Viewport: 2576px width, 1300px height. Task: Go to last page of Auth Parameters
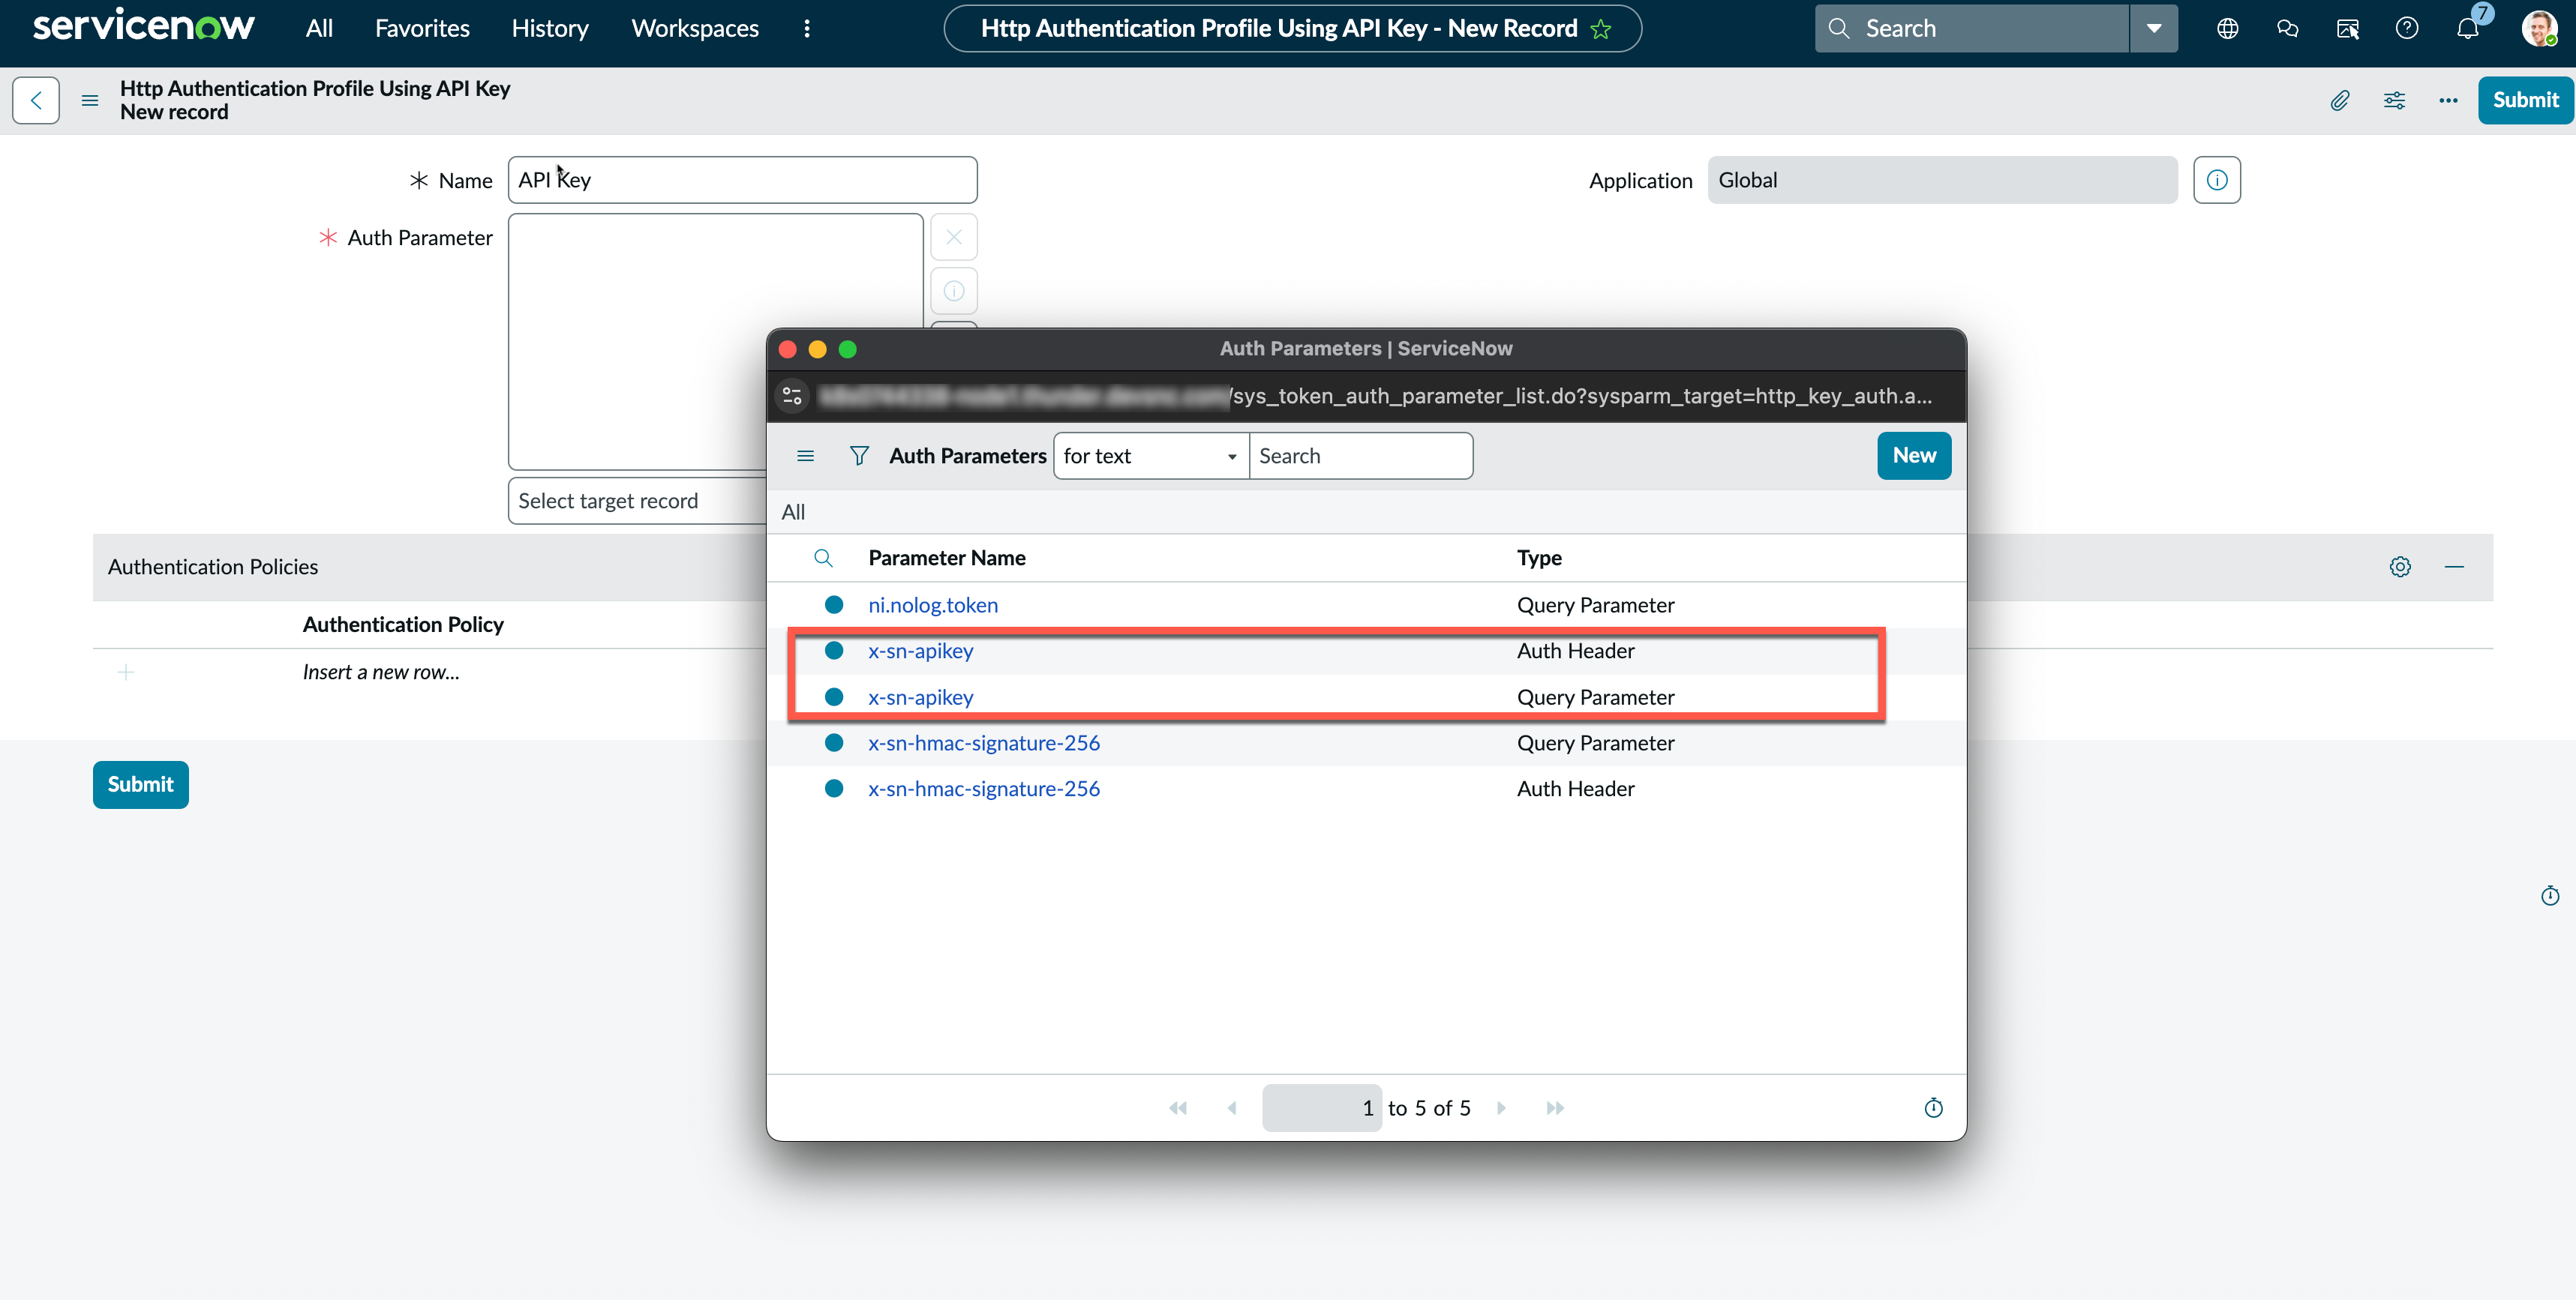1555,1107
